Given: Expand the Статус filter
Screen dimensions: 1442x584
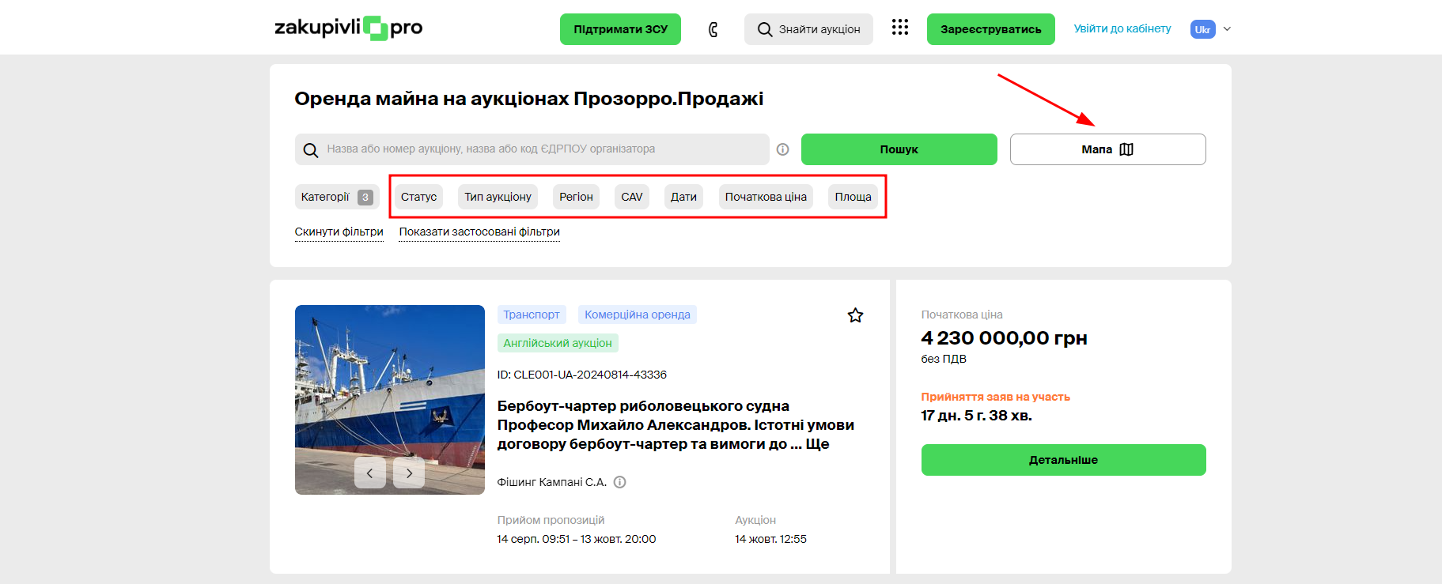Looking at the screenshot, I should [x=418, y=197].
